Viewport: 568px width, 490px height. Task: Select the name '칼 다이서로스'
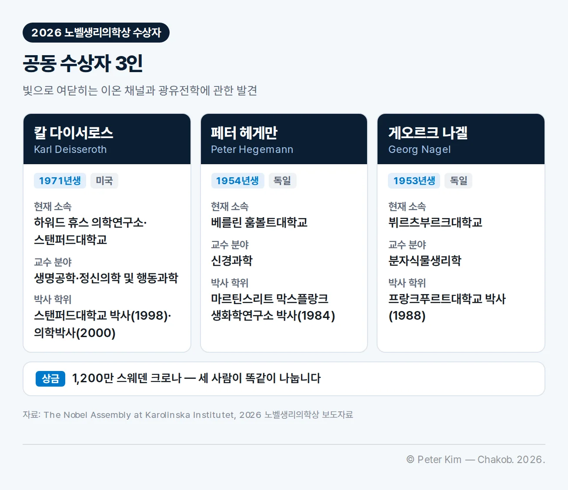tap(74, 132)
